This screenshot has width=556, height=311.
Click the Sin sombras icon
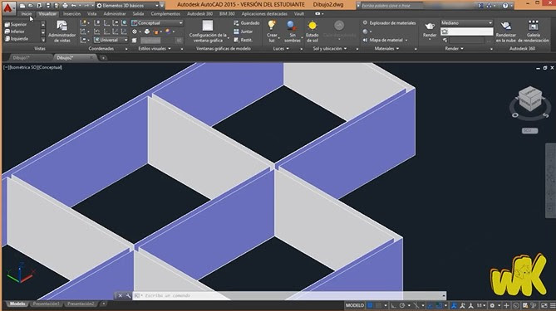point(292,26)
